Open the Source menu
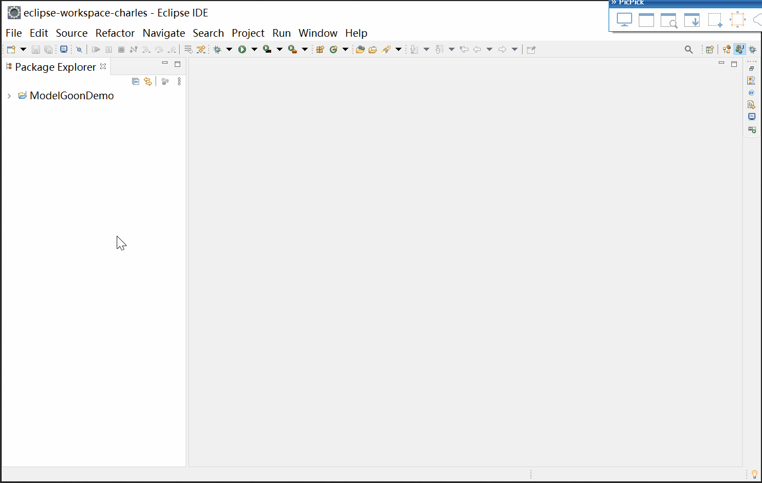Screen dimensions: 762x483 72,33
